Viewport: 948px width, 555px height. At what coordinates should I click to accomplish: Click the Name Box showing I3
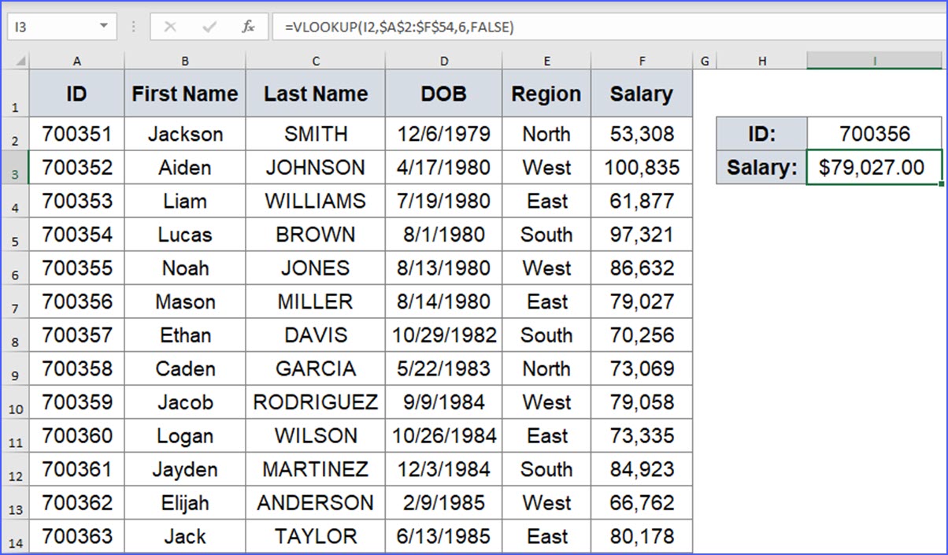[x=47, y=26]
